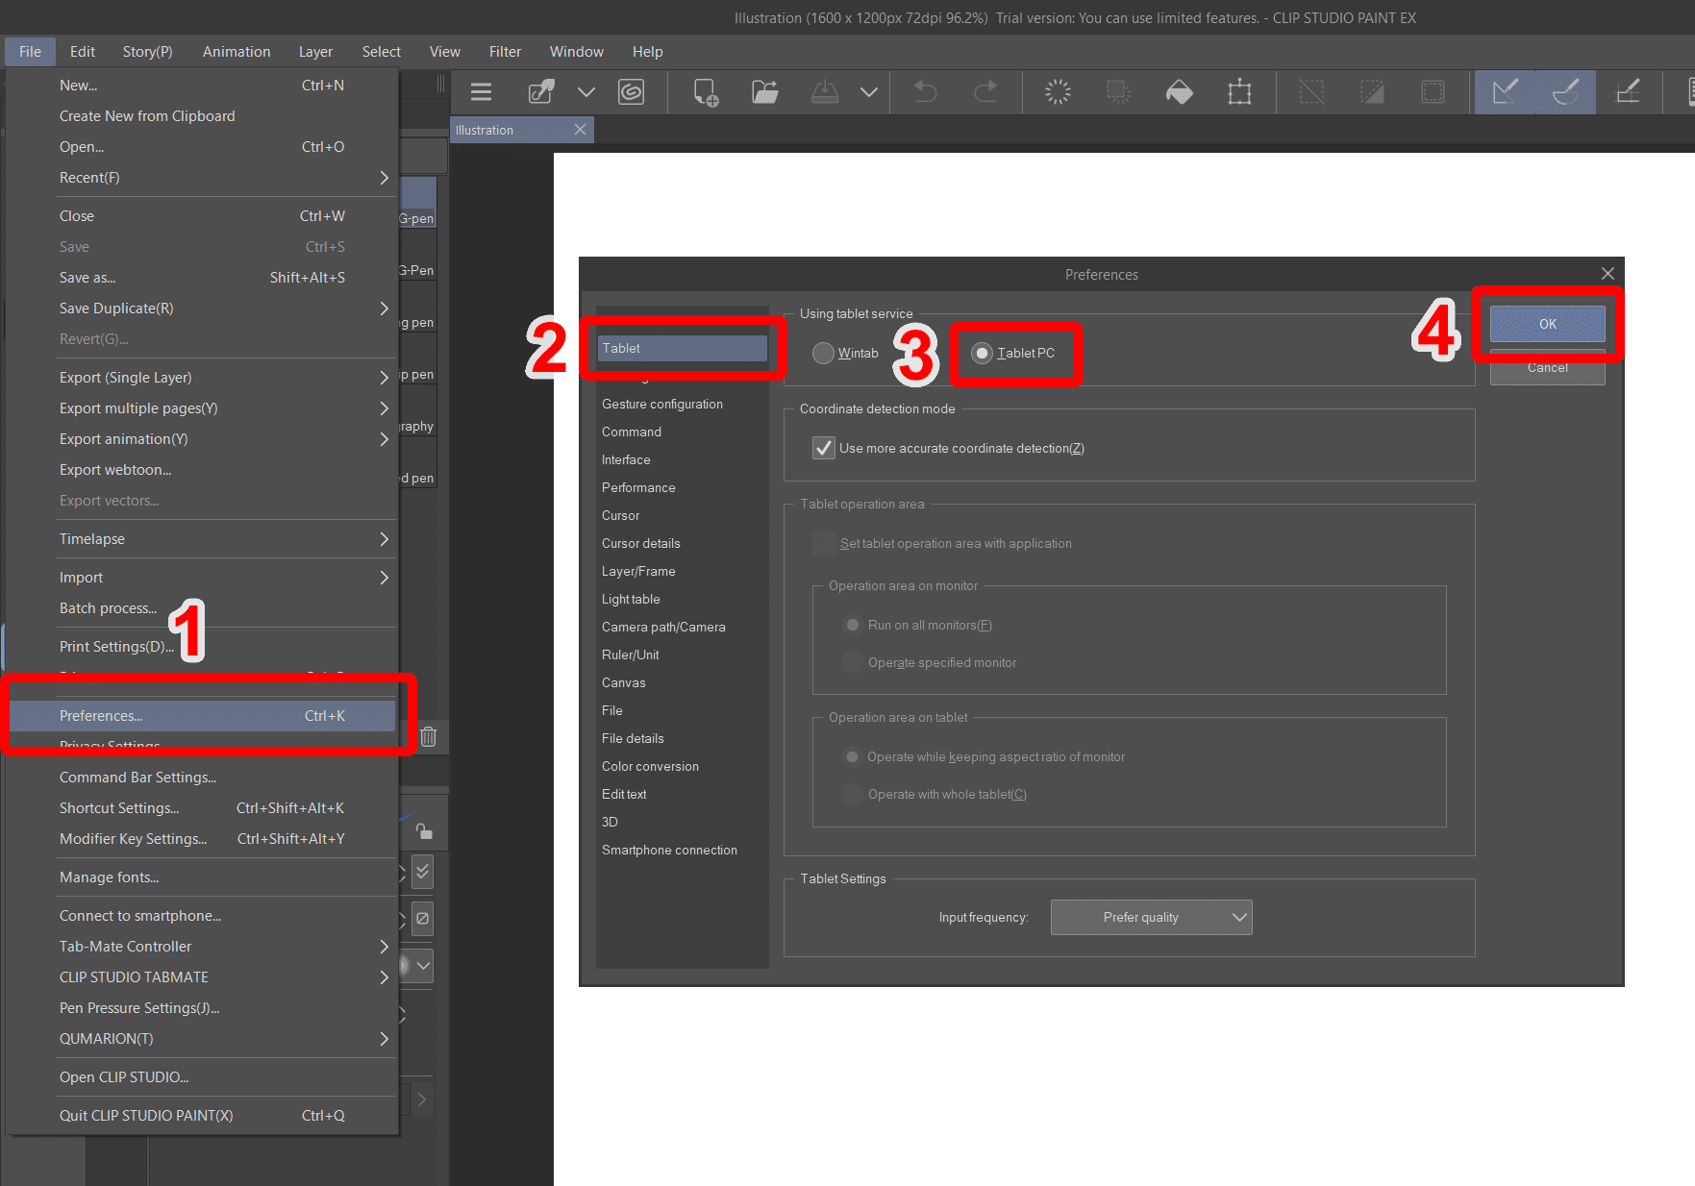Select the Wintab radio button
This screenshot has width=1695, height=1186.
(x=823, y=353)
